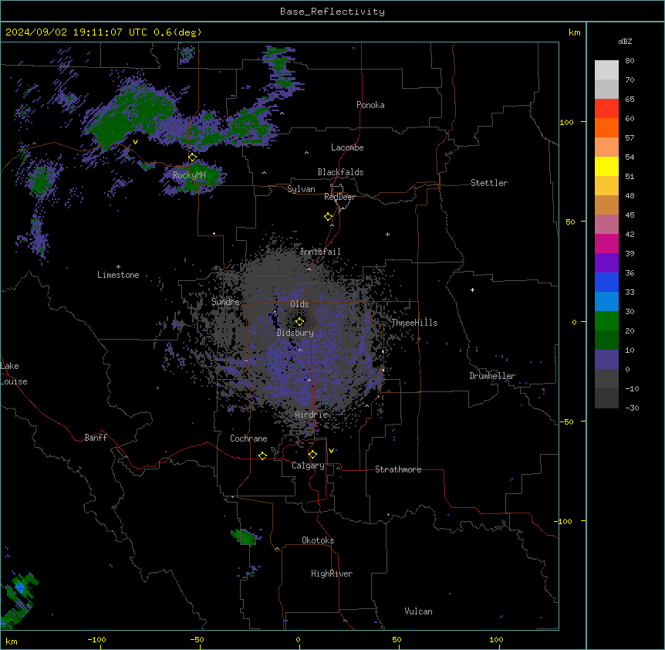The image size is (665, 650).
Task: Select the red 65 dBZ legend color
Action: coord(606,108)
